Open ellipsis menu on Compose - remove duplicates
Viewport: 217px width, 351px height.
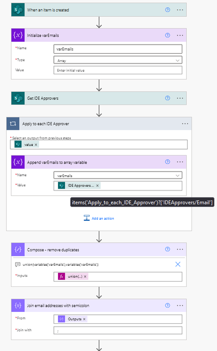180,250
